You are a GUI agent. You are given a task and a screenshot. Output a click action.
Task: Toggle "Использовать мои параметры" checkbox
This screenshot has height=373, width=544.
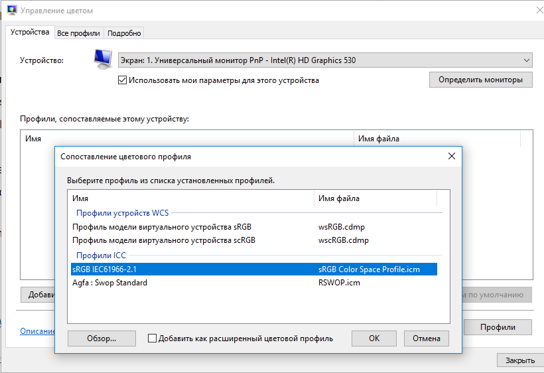[122, 80]
